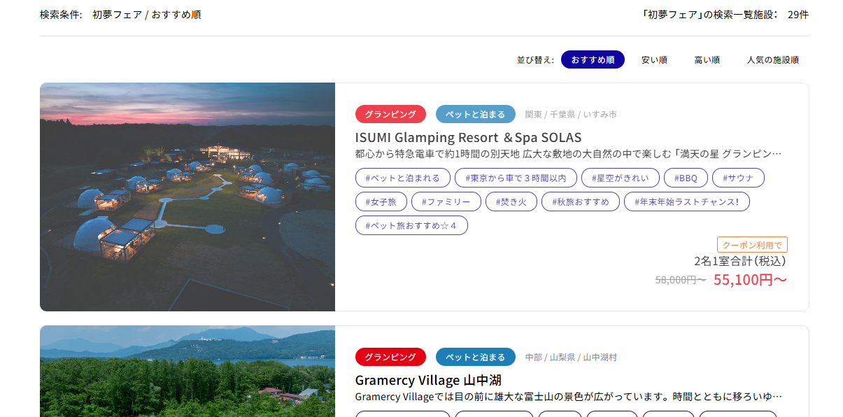Select the #ファミリー tag
Viewport: 843px width, 417px height.
pos(446,202)
